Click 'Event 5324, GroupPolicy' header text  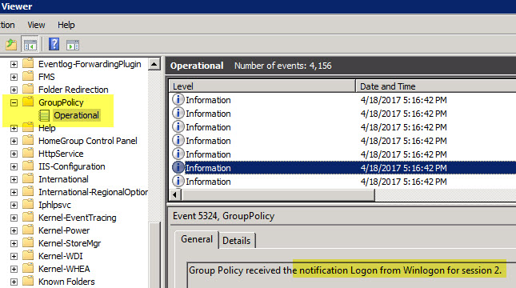pos(224,216)
